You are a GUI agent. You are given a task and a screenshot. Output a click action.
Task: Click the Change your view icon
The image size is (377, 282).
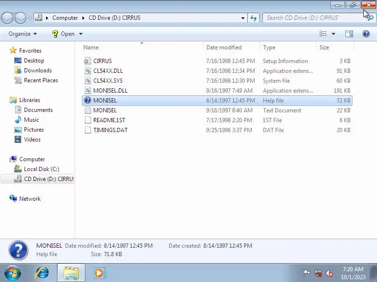point(323,34)
